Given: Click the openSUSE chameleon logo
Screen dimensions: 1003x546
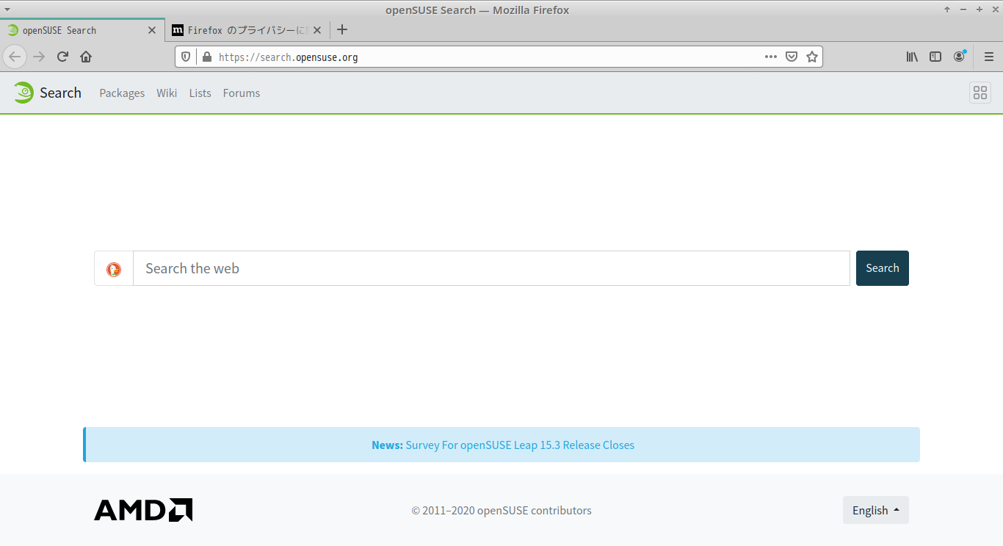Looking at the screenshot, I should (23, 93).
